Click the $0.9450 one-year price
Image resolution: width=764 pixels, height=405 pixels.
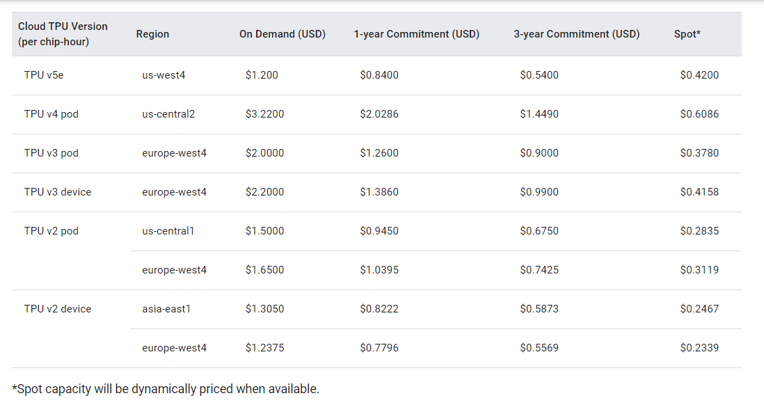click(x=379, y=231)
